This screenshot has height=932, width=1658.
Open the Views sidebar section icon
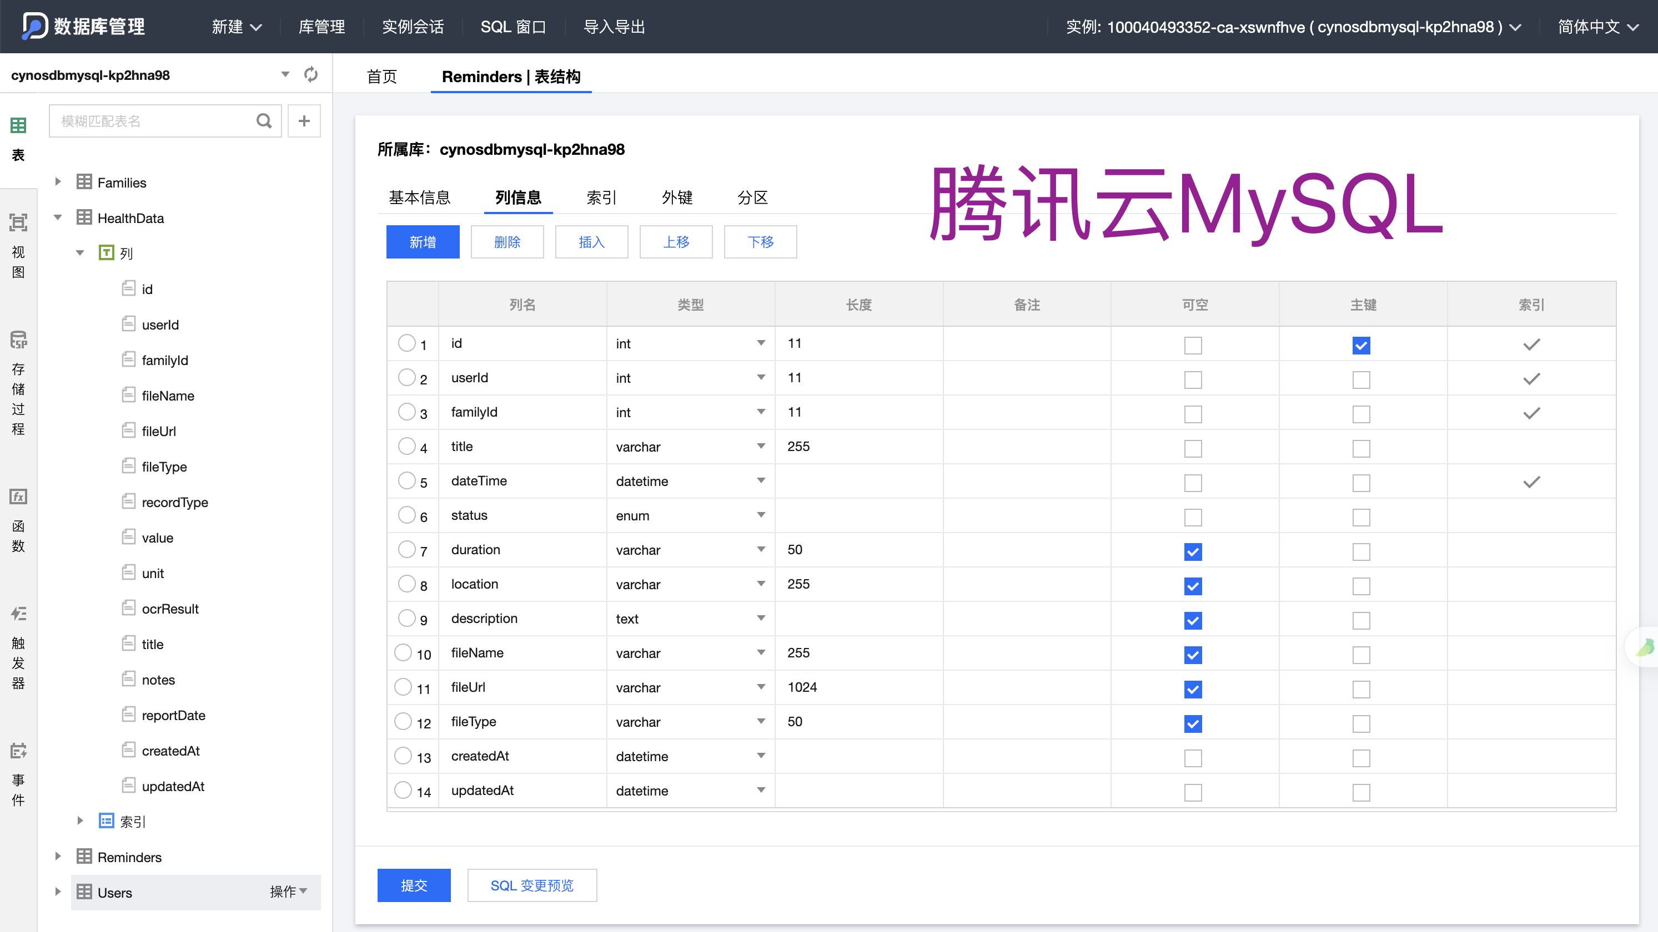pos(18,223)
